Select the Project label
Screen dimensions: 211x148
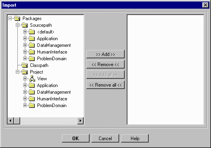click(x=37, y=72)
